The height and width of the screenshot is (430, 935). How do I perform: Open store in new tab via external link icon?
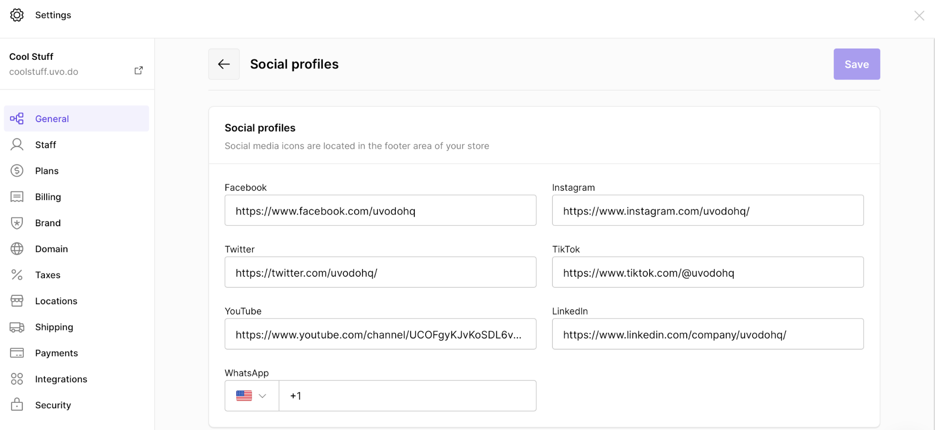pyautogui.click(x=138, y=70)
